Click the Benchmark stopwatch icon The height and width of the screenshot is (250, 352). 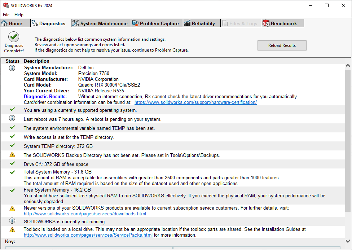pyautogui.click(x=266, y=23)
